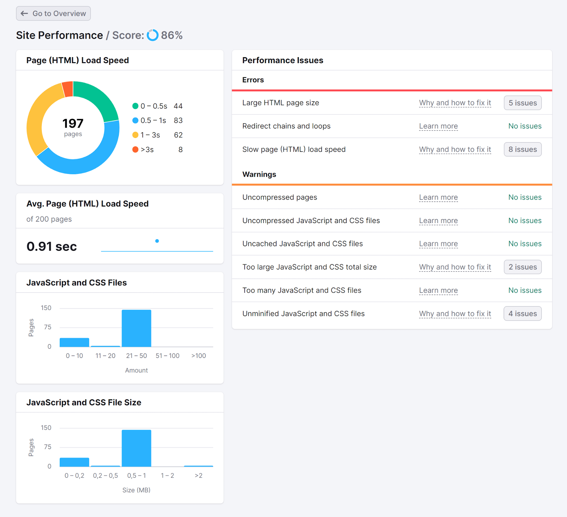Viewport: 567px width, 517px height.
Task: Click the 2 issues button for Too large JavaScript total size
Action: pos(522,267)
